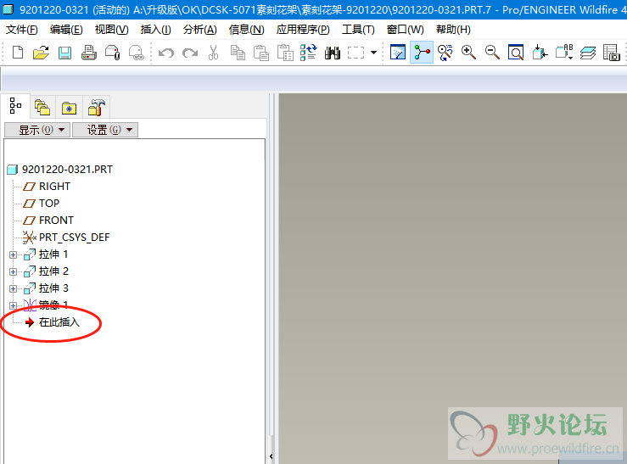Click the Paste Special icon
The image size is (627, 464).
[285, 53]
